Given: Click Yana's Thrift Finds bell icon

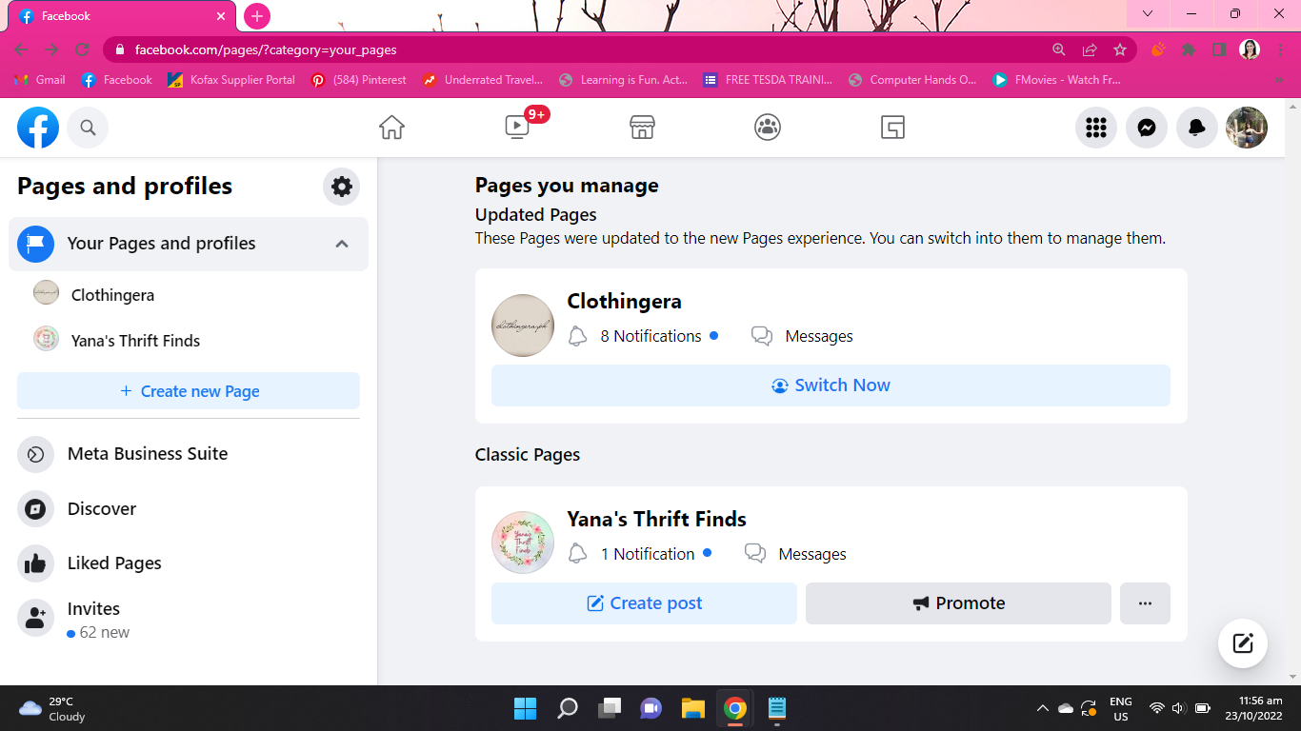Looking at the screenshot, I should [577, 554].
